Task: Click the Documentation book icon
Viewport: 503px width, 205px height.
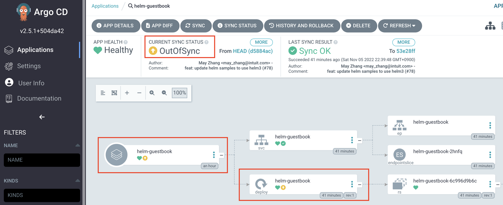Action: click(9, 99)
